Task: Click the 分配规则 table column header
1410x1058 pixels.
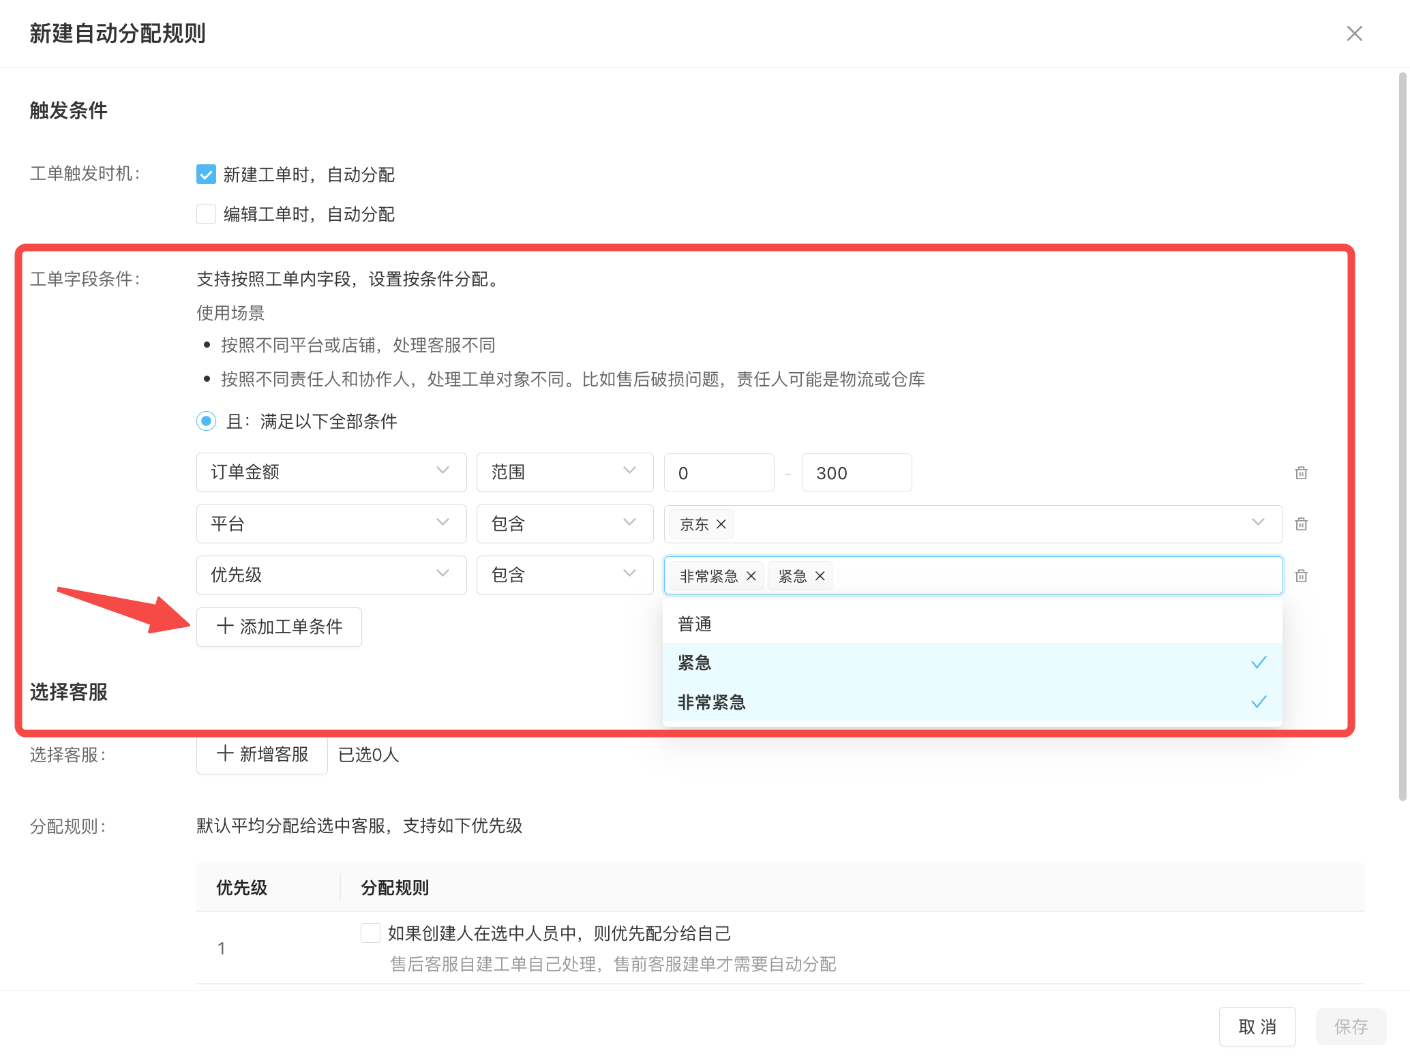Action: pyautogui.click(x=395, y=888)
